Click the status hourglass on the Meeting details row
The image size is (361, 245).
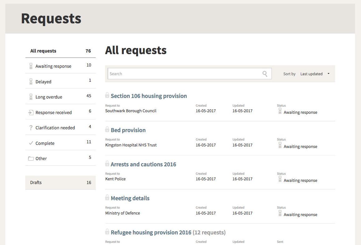point(280,213)
